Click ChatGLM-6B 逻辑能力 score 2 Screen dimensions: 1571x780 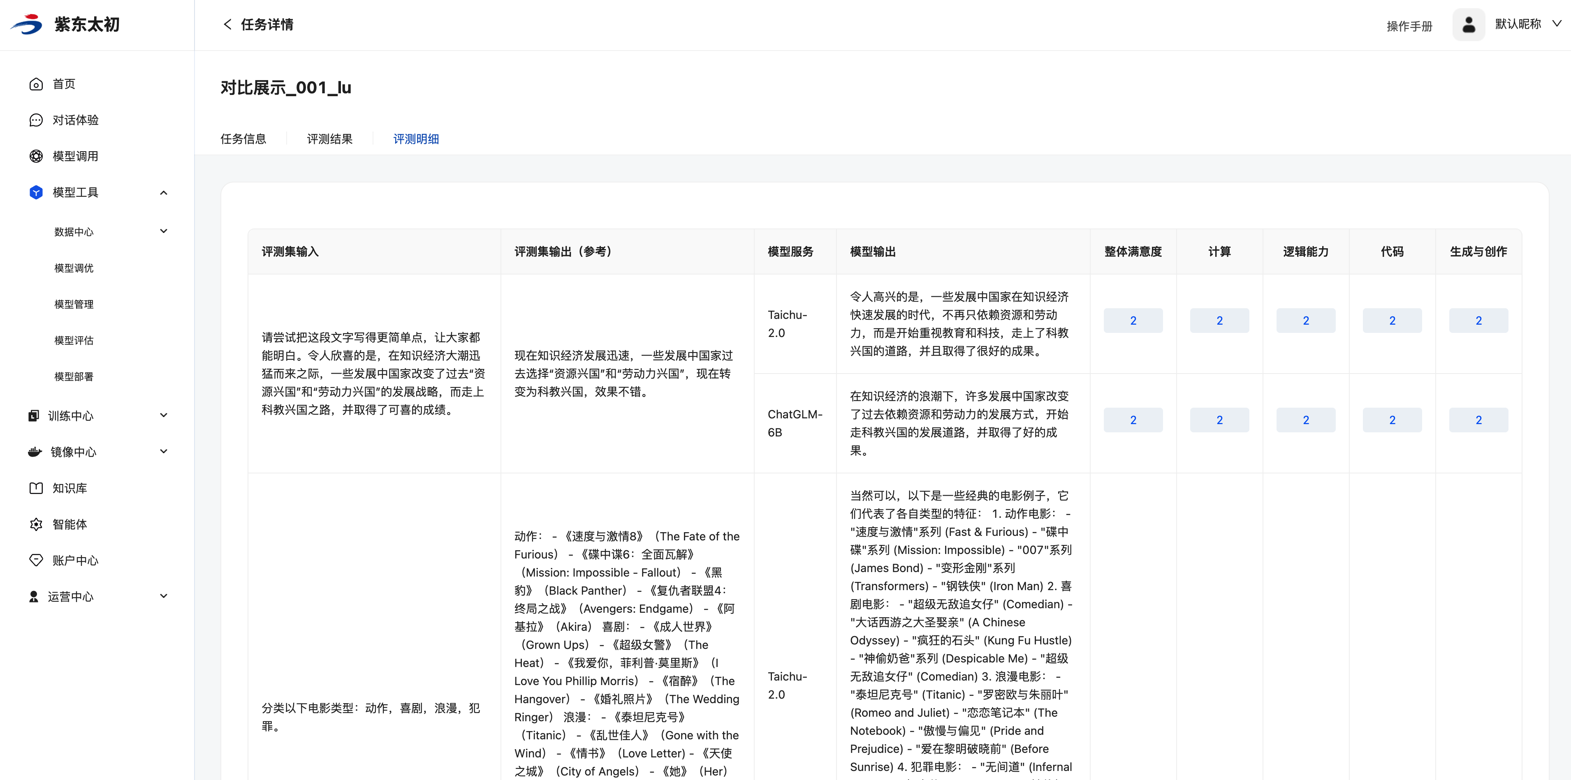click(x=1306, y=420)
